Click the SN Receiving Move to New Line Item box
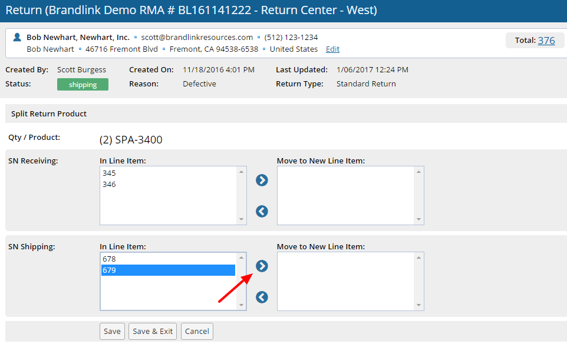Image resolution: width=567 pixels, height=351 pixels. tap(345, 195)
